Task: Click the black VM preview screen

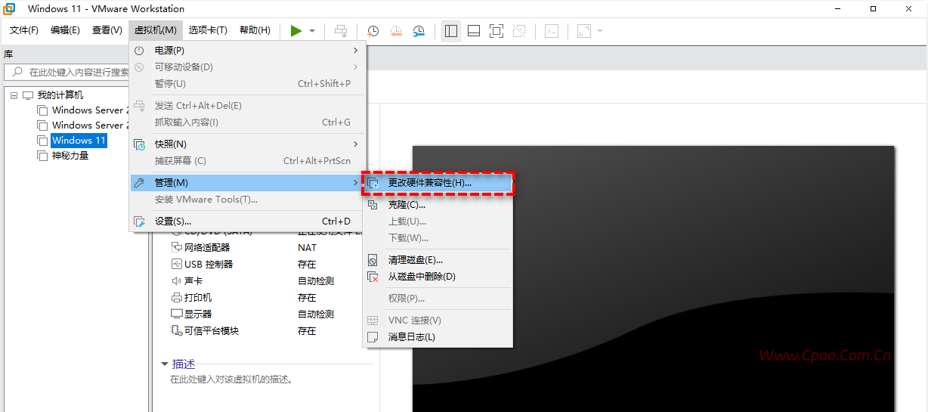Action: point(653,279)
